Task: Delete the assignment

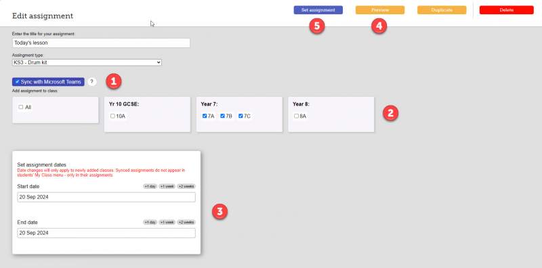Action: 506,10
